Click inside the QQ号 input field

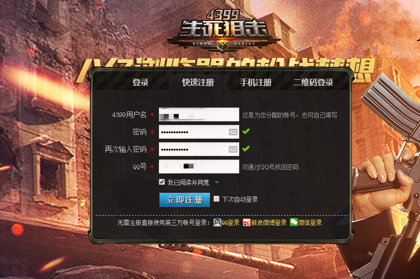(x=199, y=167)
